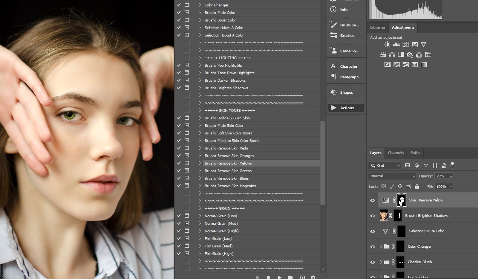Switch to the Channels tab

tap(395, 153)
